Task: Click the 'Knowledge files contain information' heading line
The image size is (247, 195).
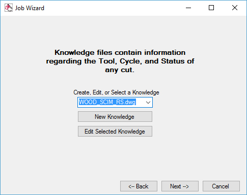Action: [x=120, y=52]
